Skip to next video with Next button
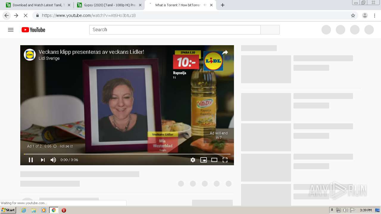The image size is (381, 214). tap(43, 160)
